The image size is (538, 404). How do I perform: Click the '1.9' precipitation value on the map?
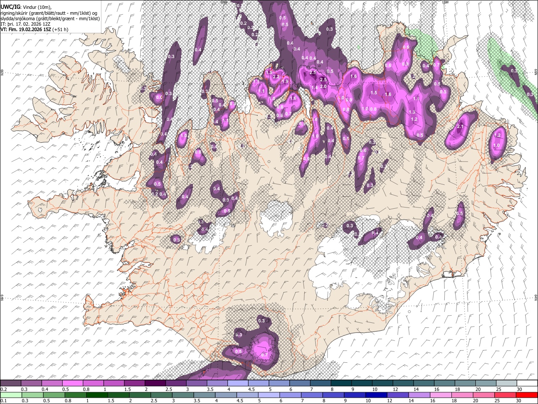(x=285, y=82)
